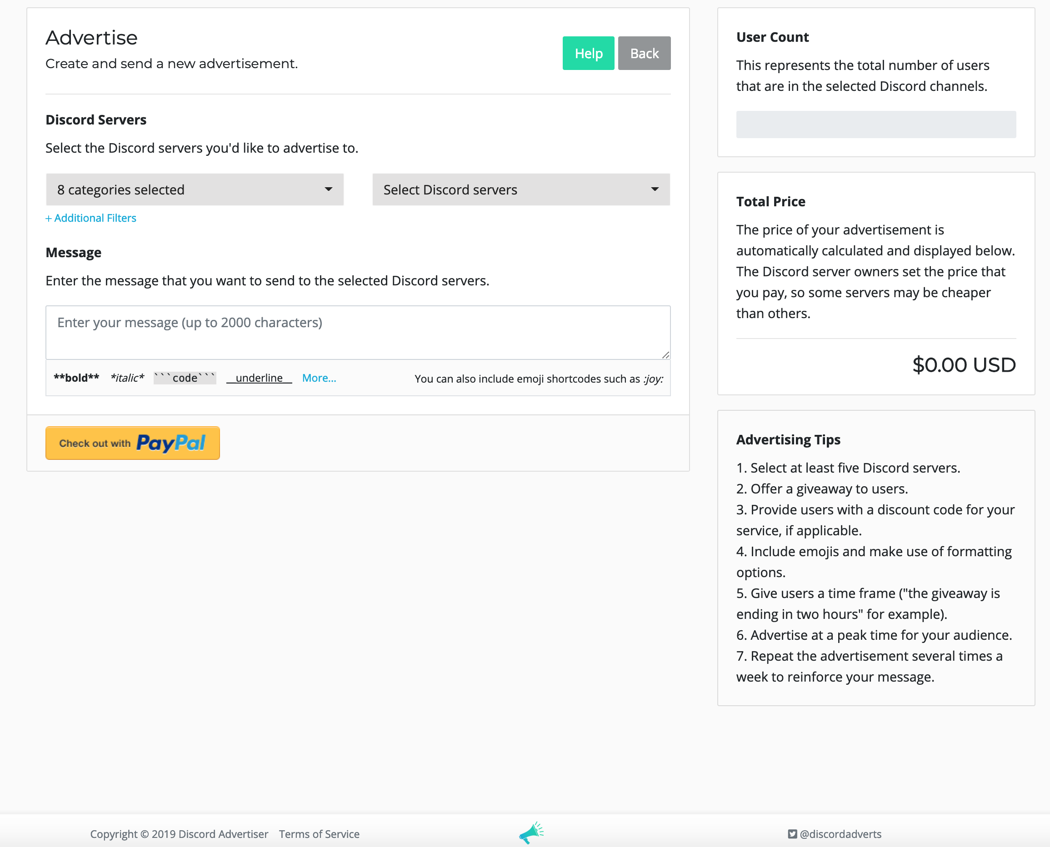This screenshot has width=1050, height=847.
Task: Open the green Help button
Action: [588, 53]
